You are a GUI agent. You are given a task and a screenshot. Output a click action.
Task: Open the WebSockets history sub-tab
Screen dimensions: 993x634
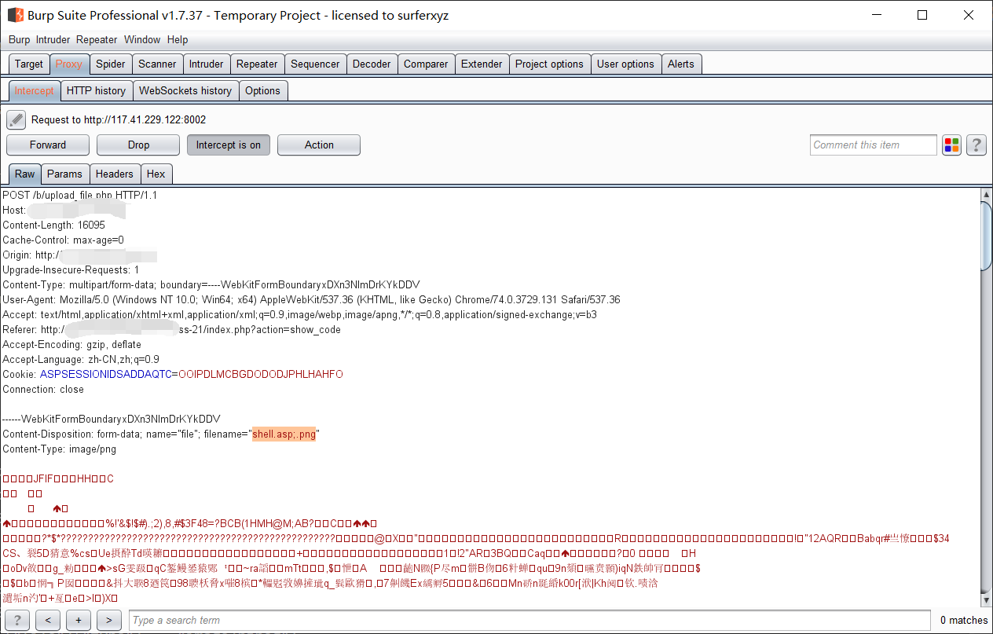tap(185, 91)
